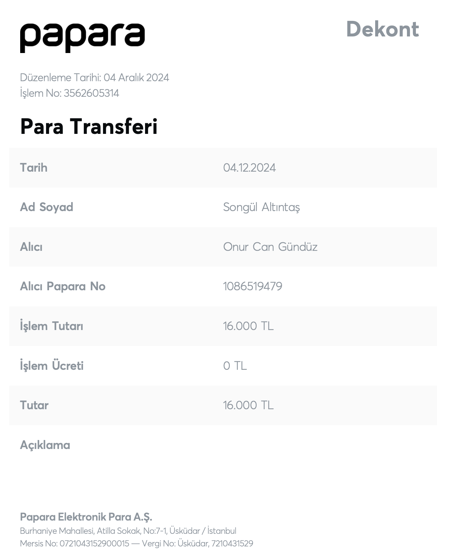The height and width of the screenshot is (558, 449).
Task: Select the İşlem No 3562605314 text
Action: point(70,93)
